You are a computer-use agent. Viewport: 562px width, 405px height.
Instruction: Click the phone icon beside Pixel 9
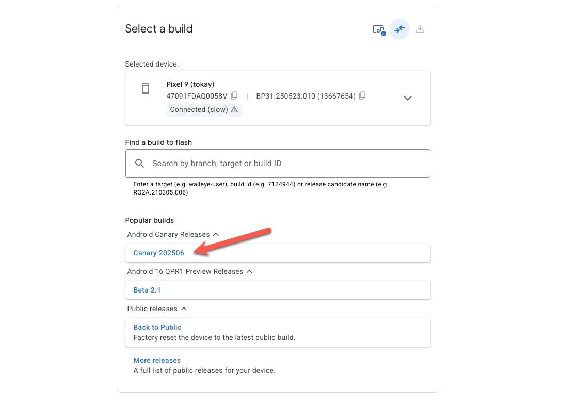point(145,88)
